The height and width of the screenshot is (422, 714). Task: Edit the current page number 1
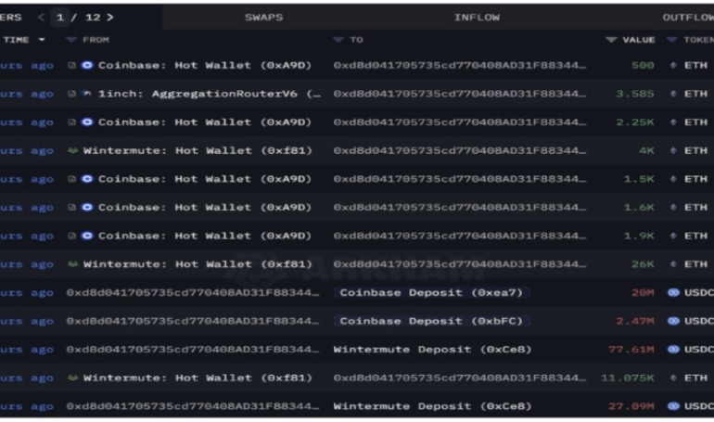coord(60,18)
